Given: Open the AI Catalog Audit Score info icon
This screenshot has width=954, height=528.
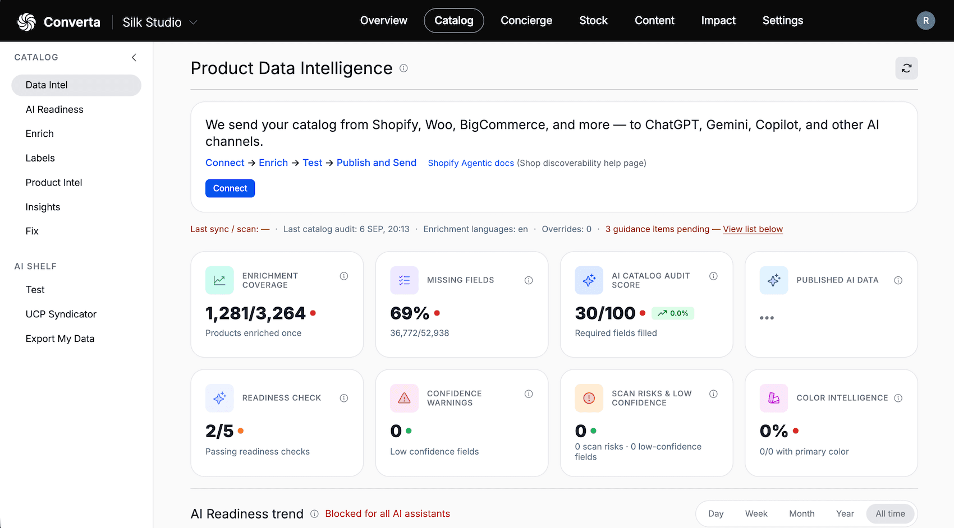Looking at the screenshot, I should [x=713, y=276].
